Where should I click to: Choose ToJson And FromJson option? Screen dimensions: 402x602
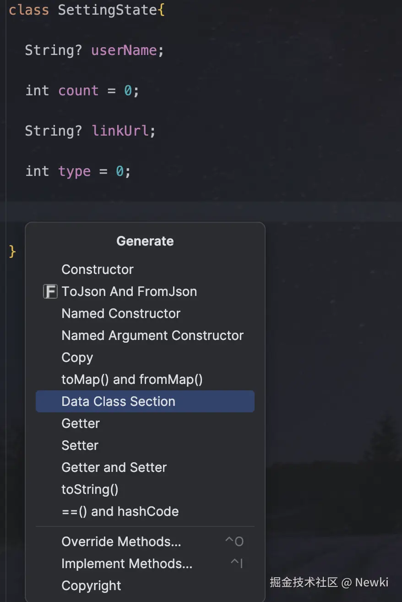(129, 291)
